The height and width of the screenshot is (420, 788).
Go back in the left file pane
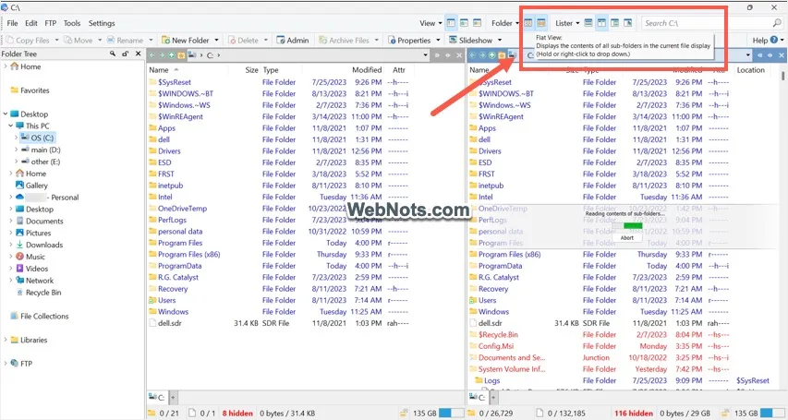152,55
